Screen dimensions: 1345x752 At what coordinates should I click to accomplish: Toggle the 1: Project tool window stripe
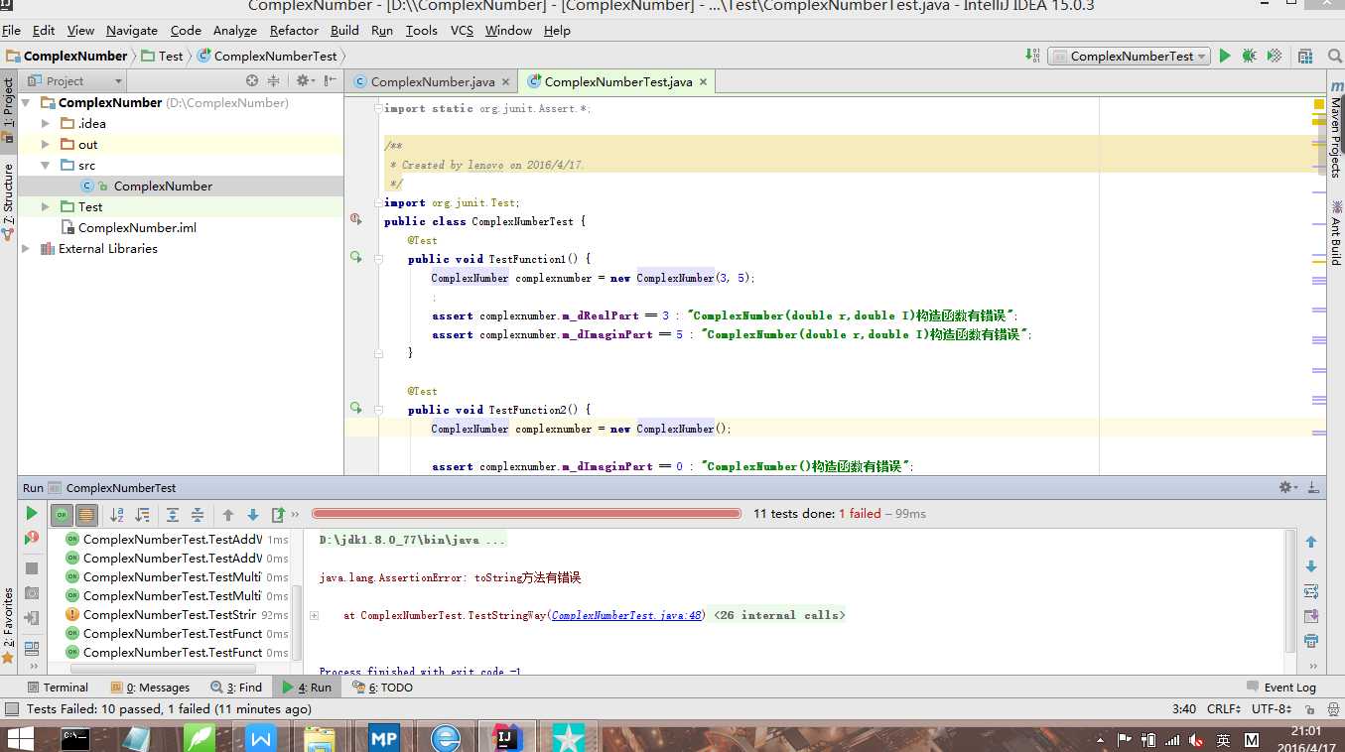8,104
